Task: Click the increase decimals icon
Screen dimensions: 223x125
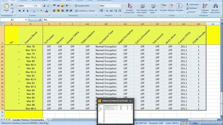Action: (116, 11)
